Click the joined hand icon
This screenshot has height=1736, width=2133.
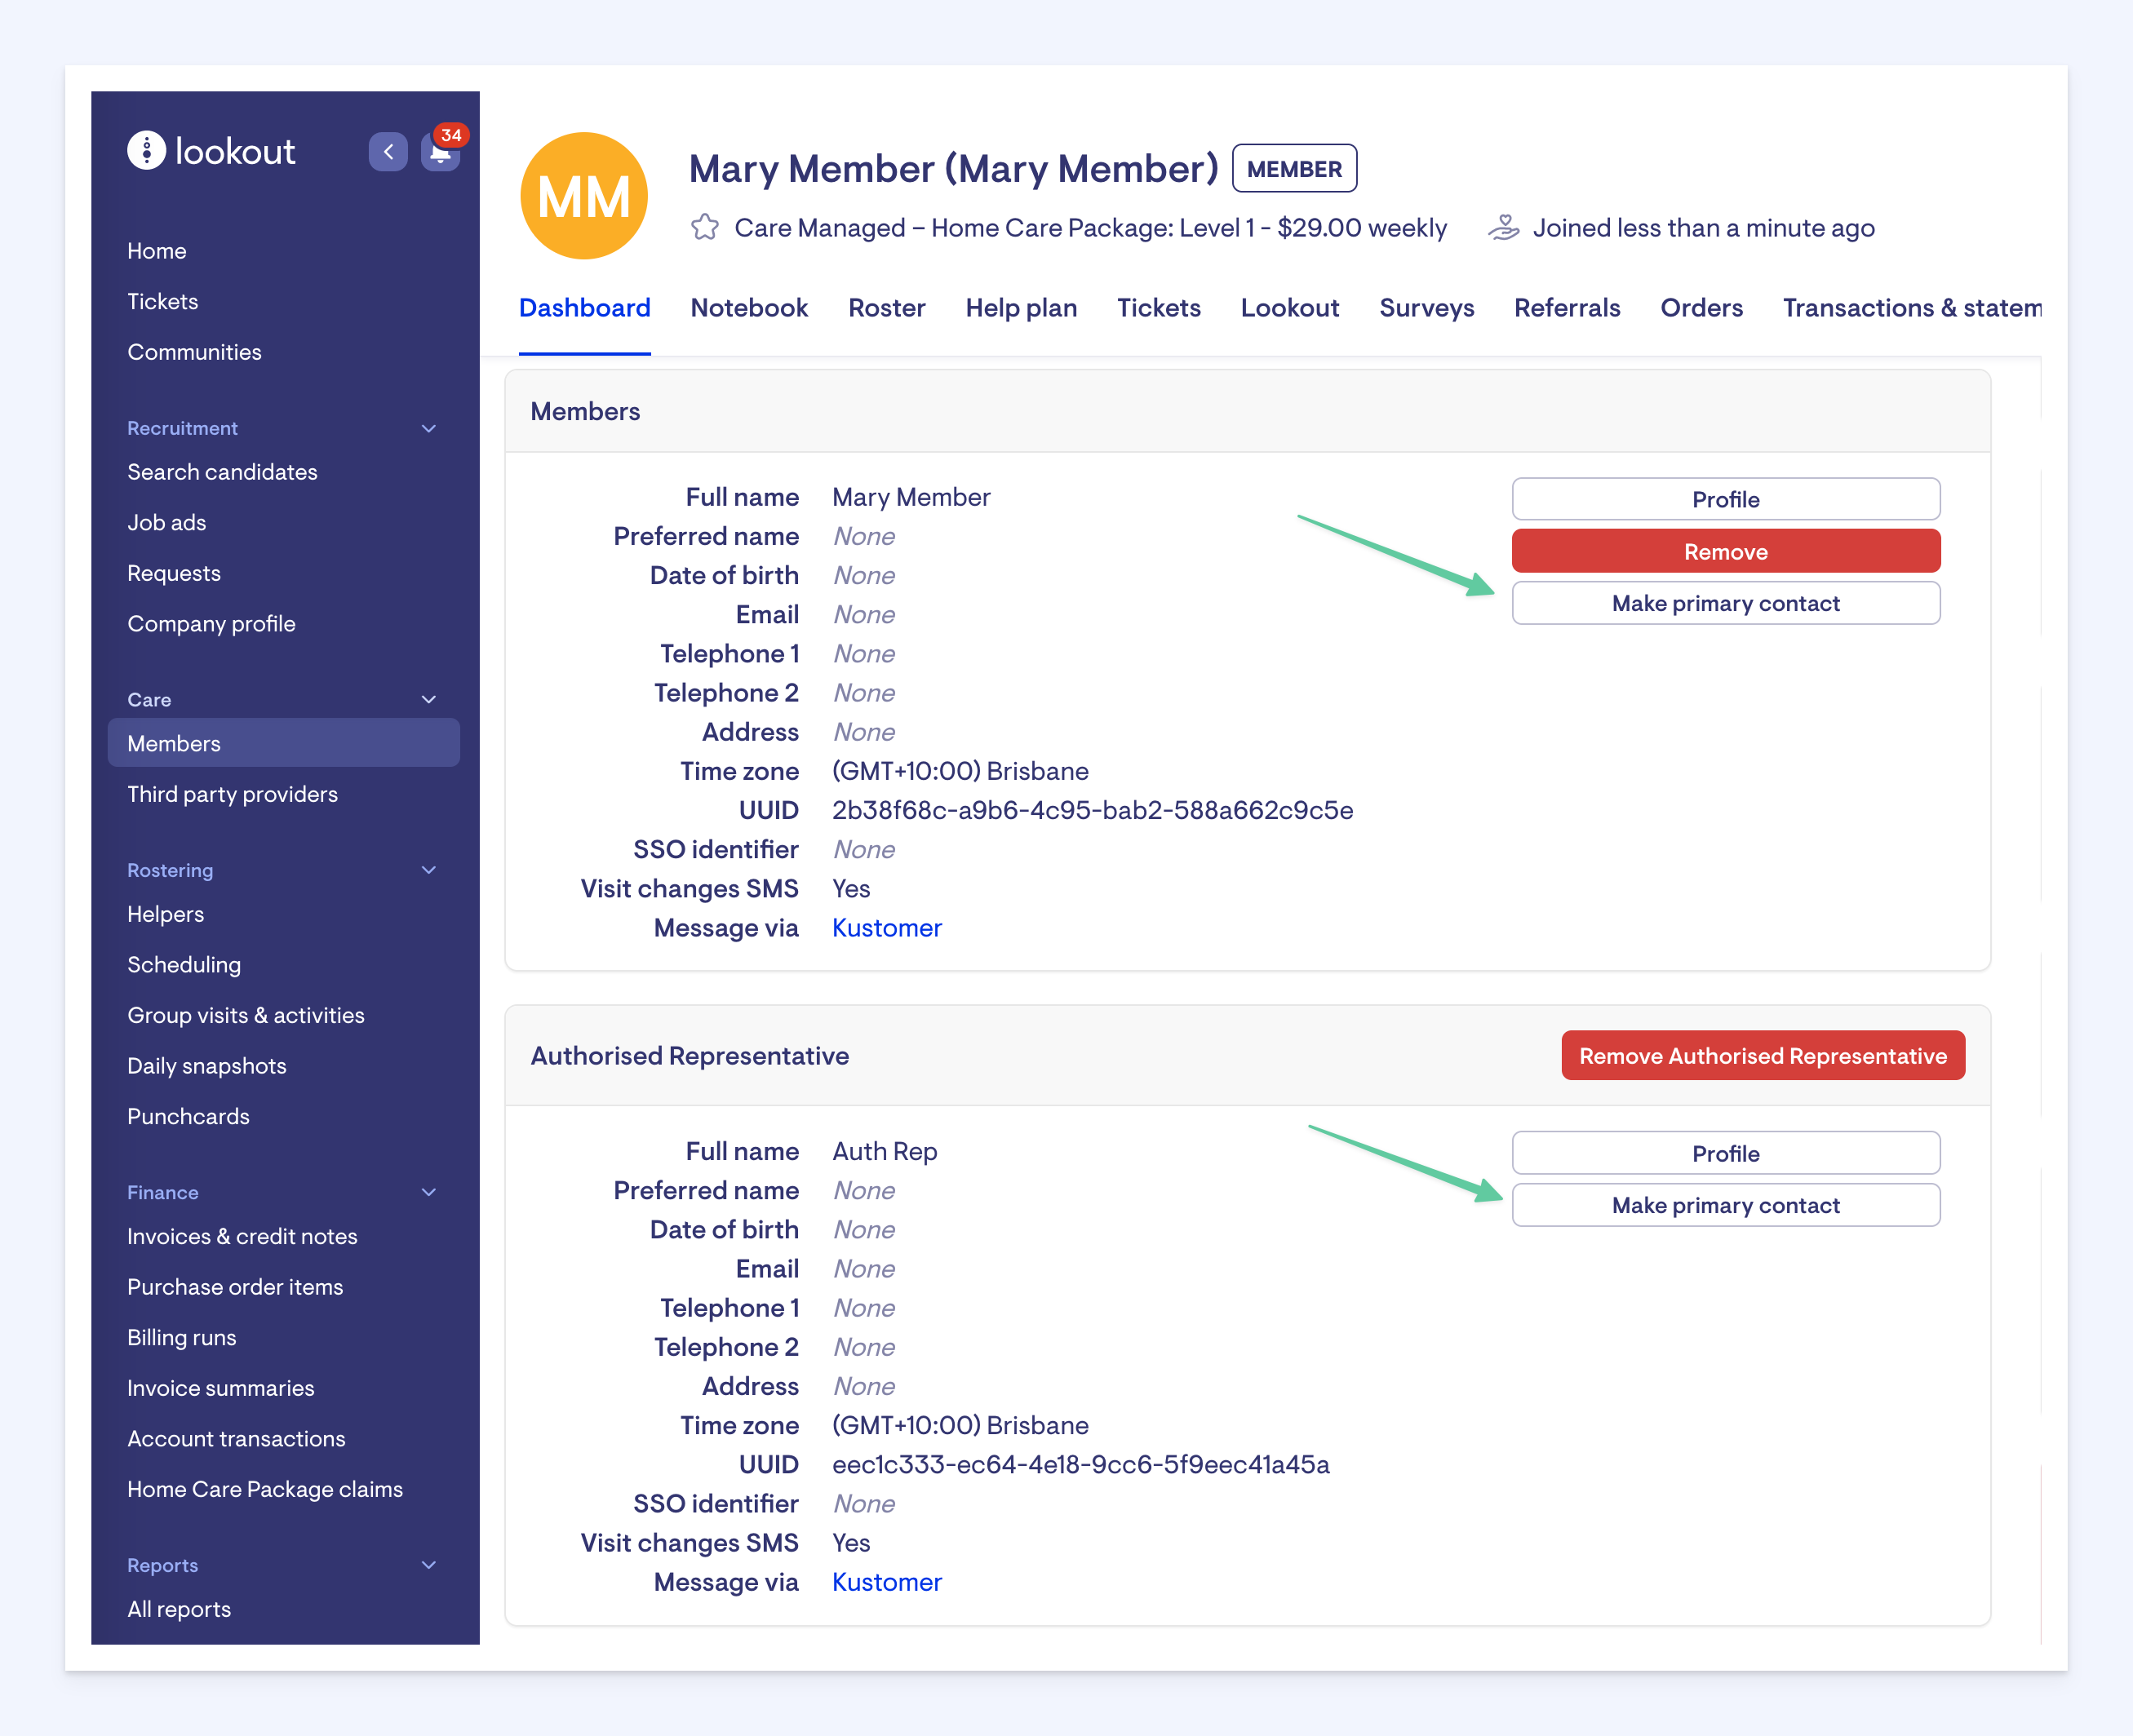(x=1503, y=228)
